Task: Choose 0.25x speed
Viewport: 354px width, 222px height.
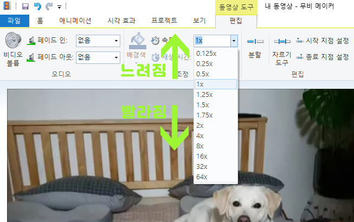Action: (216, 64)
